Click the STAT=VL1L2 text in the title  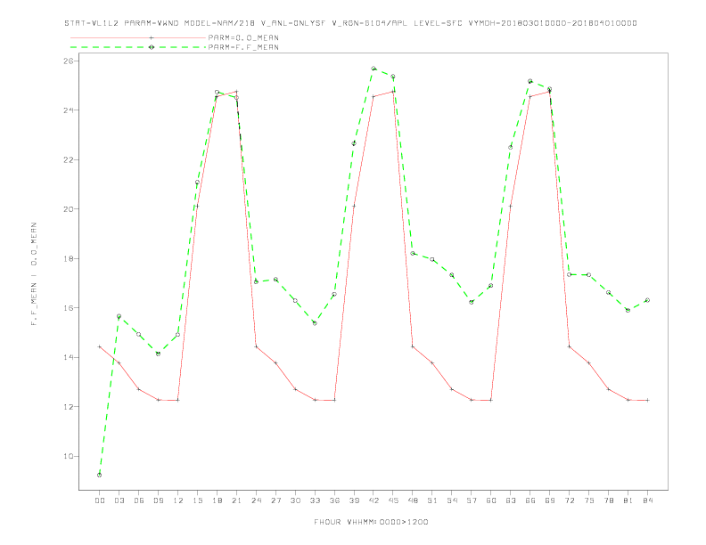[92, 23]
